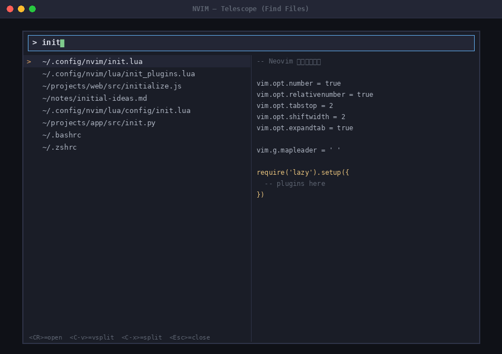Maximize the window with the green button
Image resolution: width=502 pixels, height=354 pixels.
pos(32,9)
